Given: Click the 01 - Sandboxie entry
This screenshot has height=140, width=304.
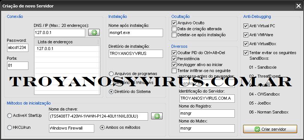Looking at the screenshot, I should tap(263, 67).
